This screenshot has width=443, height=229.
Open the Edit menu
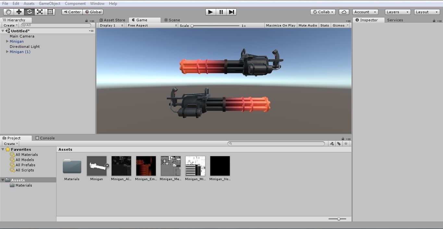(x=16, y=4)
